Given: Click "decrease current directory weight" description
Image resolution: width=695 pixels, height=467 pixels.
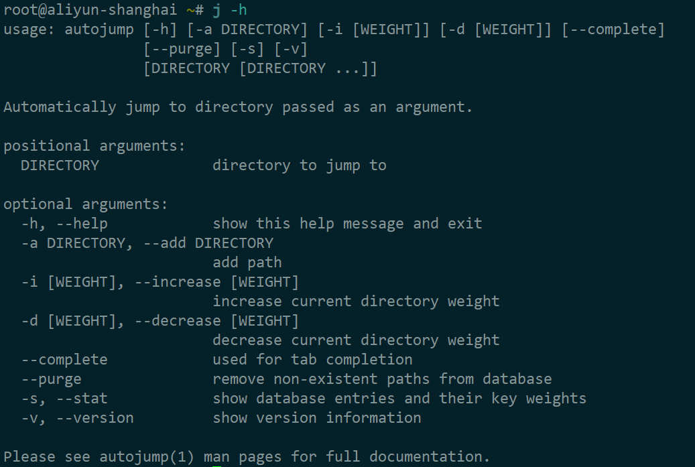Looking at the screenshot, I should [356, 340].
